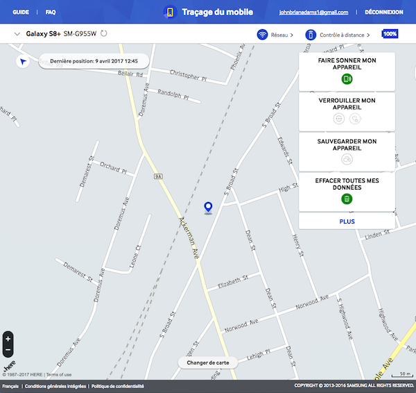The image size is (416, 393).
Task: Click the 9A route shield on map
Action: click(x=158, y=176)
